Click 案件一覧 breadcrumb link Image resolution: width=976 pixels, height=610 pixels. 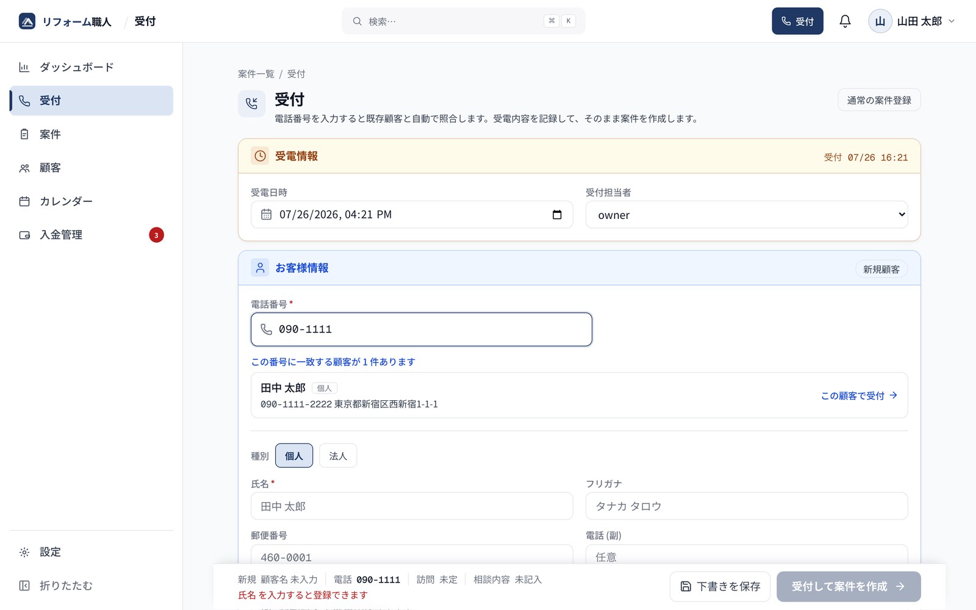coord(256,74)
